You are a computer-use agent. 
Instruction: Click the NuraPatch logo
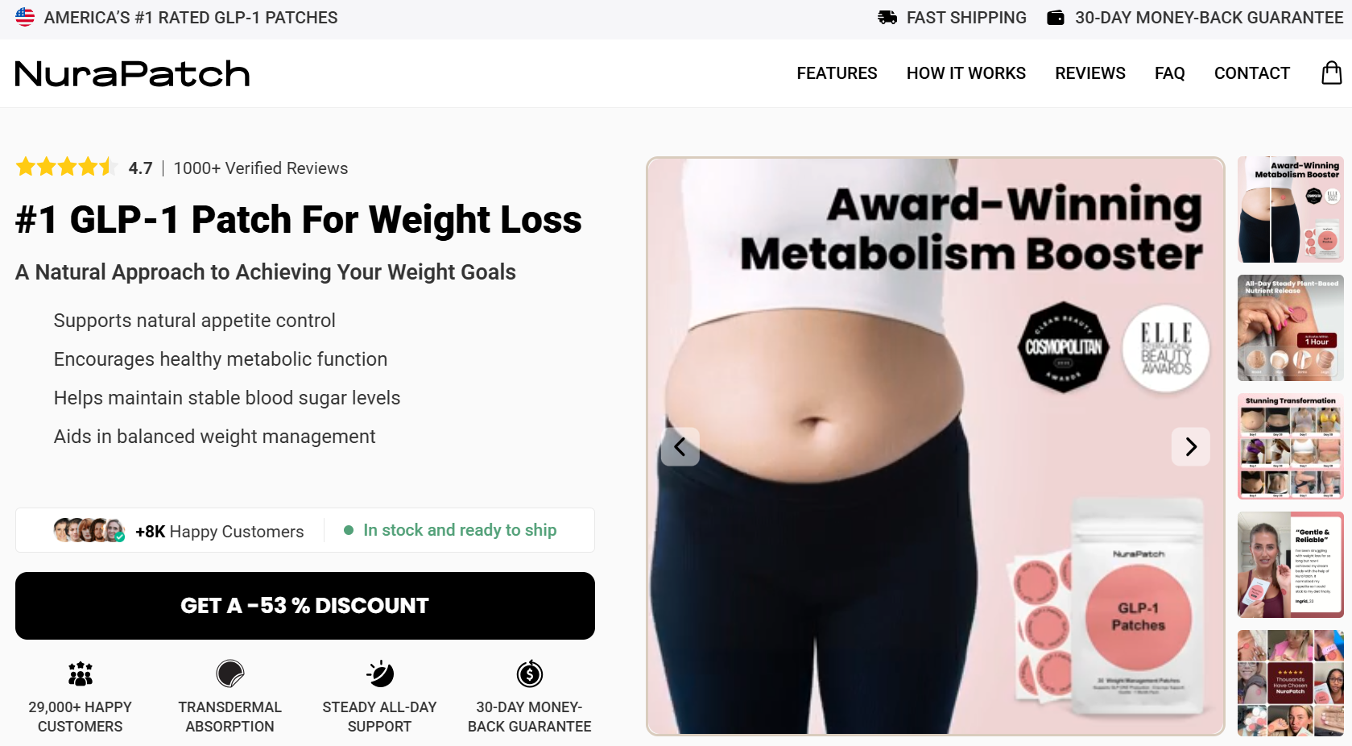[x=133, y=73]
